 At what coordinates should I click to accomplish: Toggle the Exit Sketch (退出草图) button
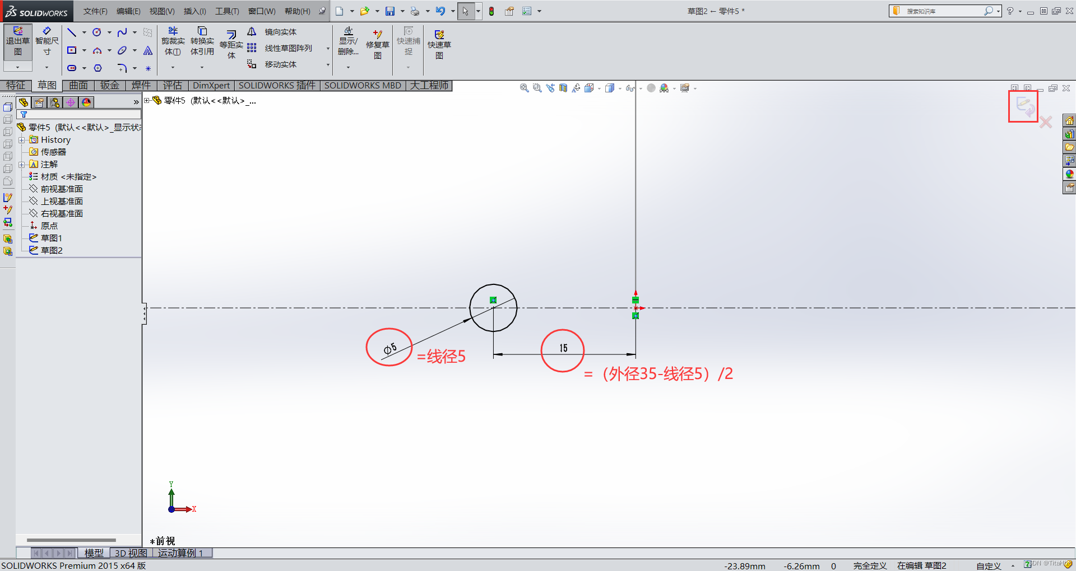click(18, 41)
